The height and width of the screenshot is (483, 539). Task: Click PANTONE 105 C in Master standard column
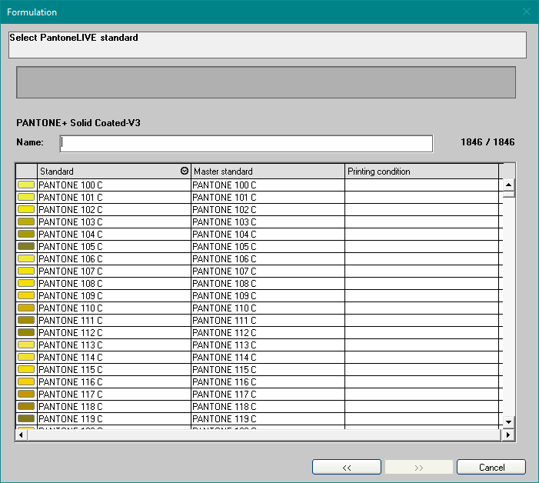(x=268, y=246)
